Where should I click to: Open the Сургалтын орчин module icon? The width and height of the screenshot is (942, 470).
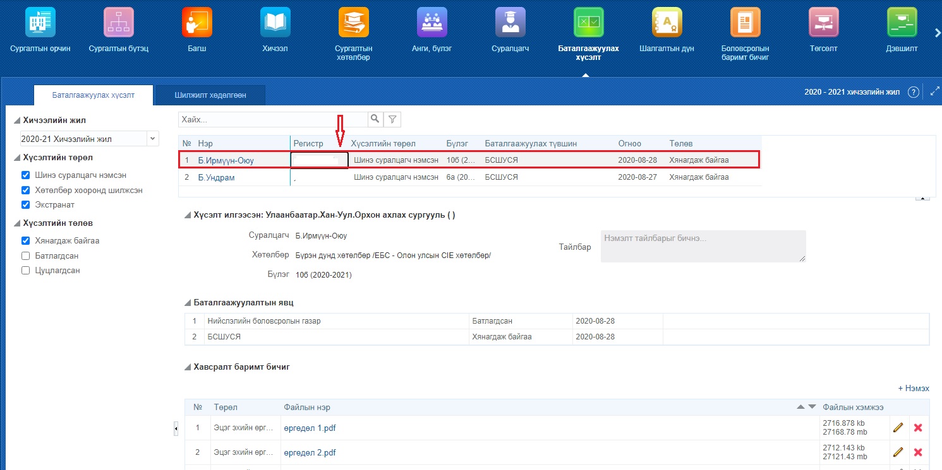pyautogui.click(x=40, y=23)
